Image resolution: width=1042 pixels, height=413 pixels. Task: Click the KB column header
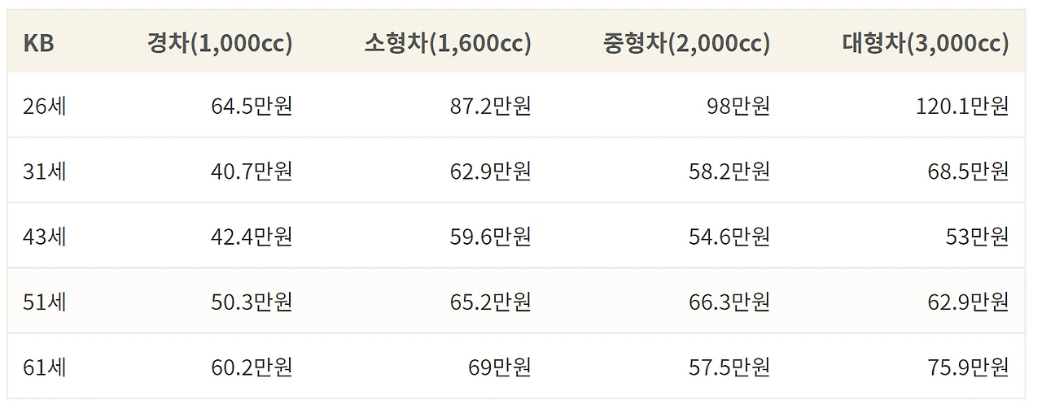coord(38,43)
